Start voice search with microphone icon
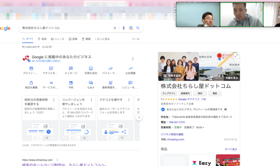 tap(123, 28)
